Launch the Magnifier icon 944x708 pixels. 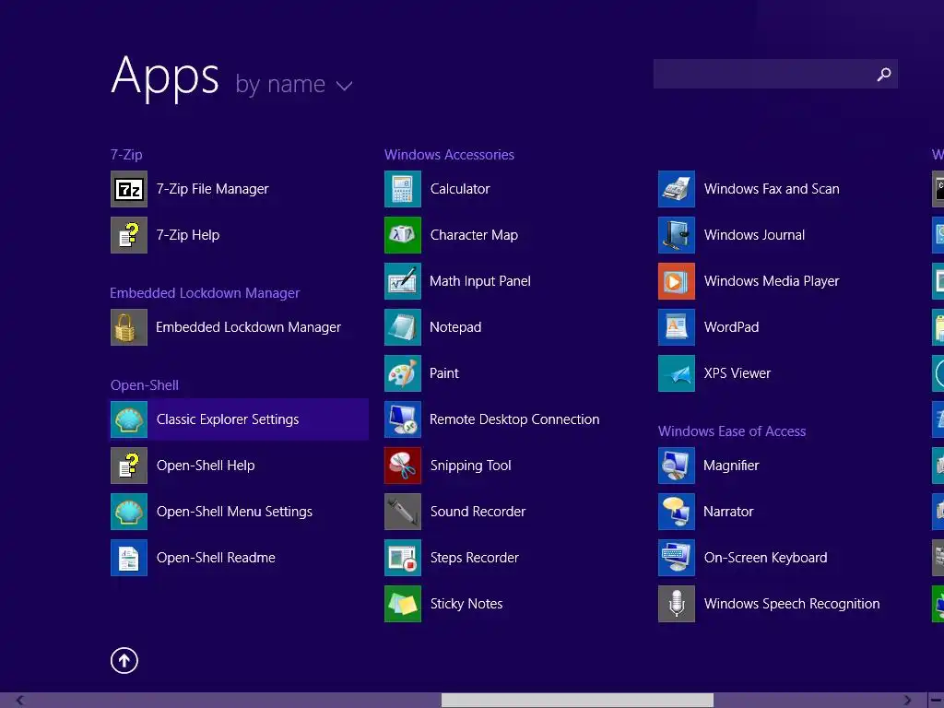[x=677, y=466]
